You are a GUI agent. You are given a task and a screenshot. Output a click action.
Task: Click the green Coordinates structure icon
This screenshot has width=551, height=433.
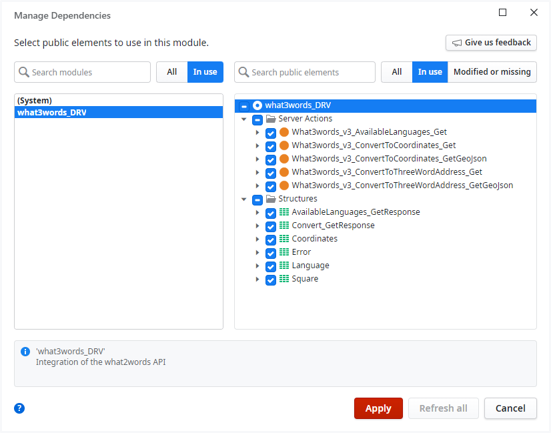click(x=284, y=239)
